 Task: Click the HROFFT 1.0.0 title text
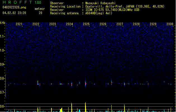coord(22,2)
